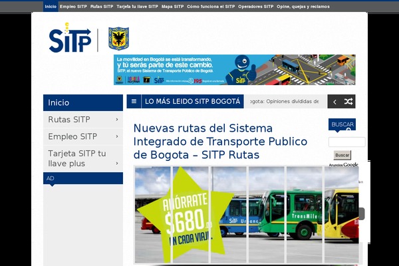Open Tarjeta tu llave SITP top menu
Image resolution: width=399 pixels, height=266 pixels.
(137, 7)
